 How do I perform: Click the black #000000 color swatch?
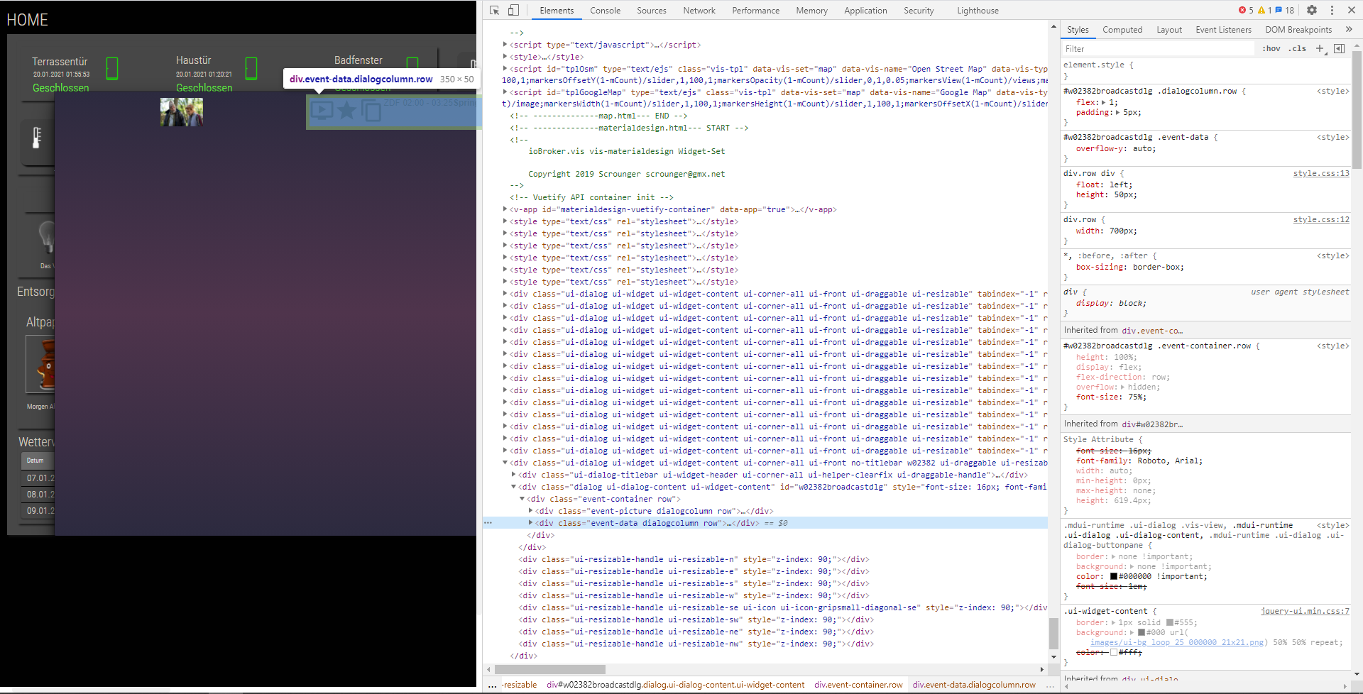click(1114, 576)
